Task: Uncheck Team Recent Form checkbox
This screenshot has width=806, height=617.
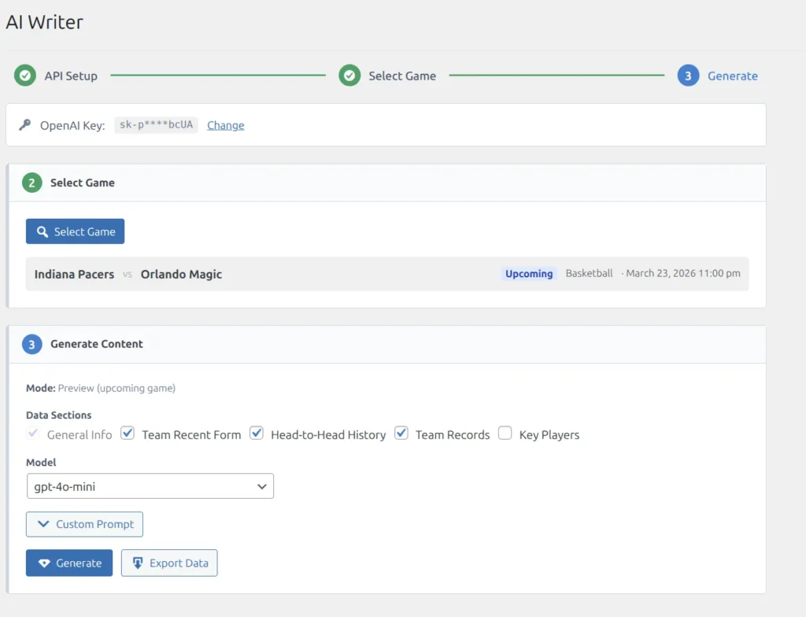Action: click(128, 434)
